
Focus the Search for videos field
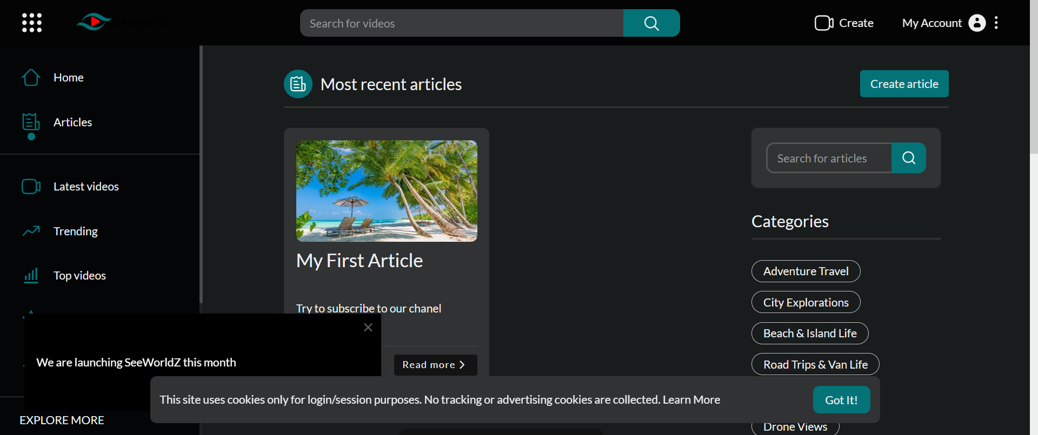pos(462,23)
